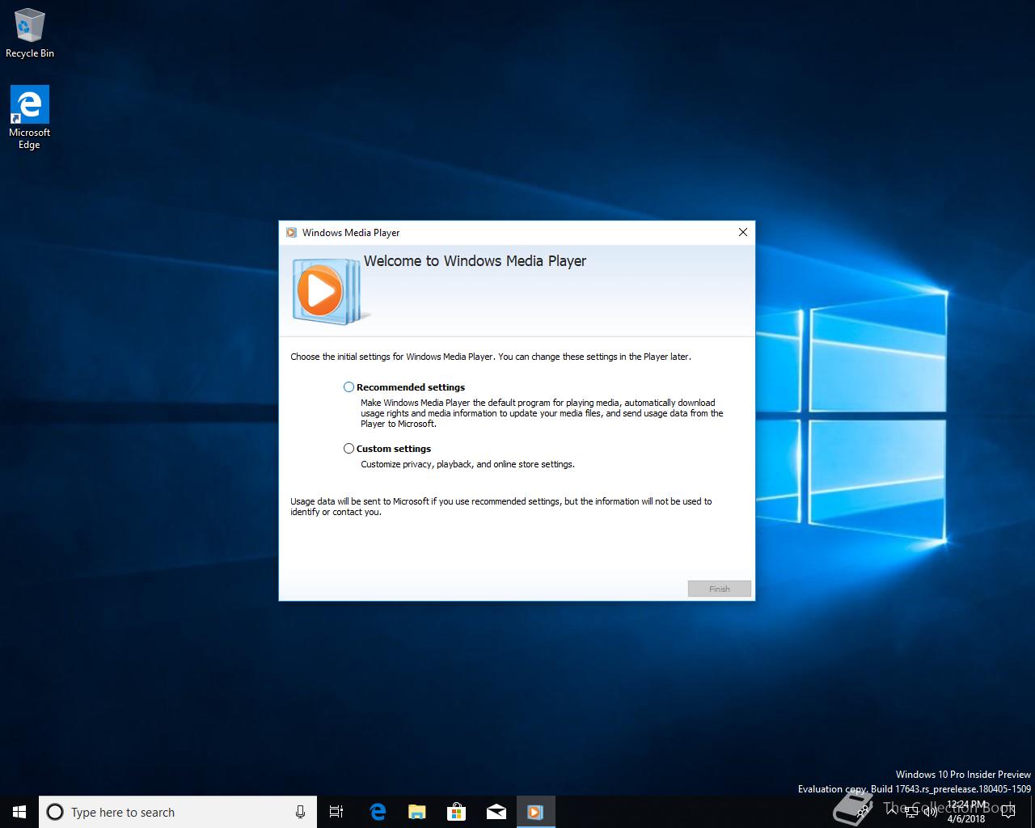Click the Cortana circle icon
Image resolution: width=1035 pixels, height=828 pixels.
55,812
